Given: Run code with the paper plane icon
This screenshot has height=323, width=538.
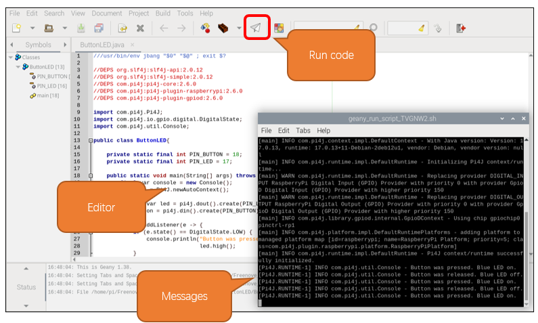Looking at the screenshot, I should point(256,28).
